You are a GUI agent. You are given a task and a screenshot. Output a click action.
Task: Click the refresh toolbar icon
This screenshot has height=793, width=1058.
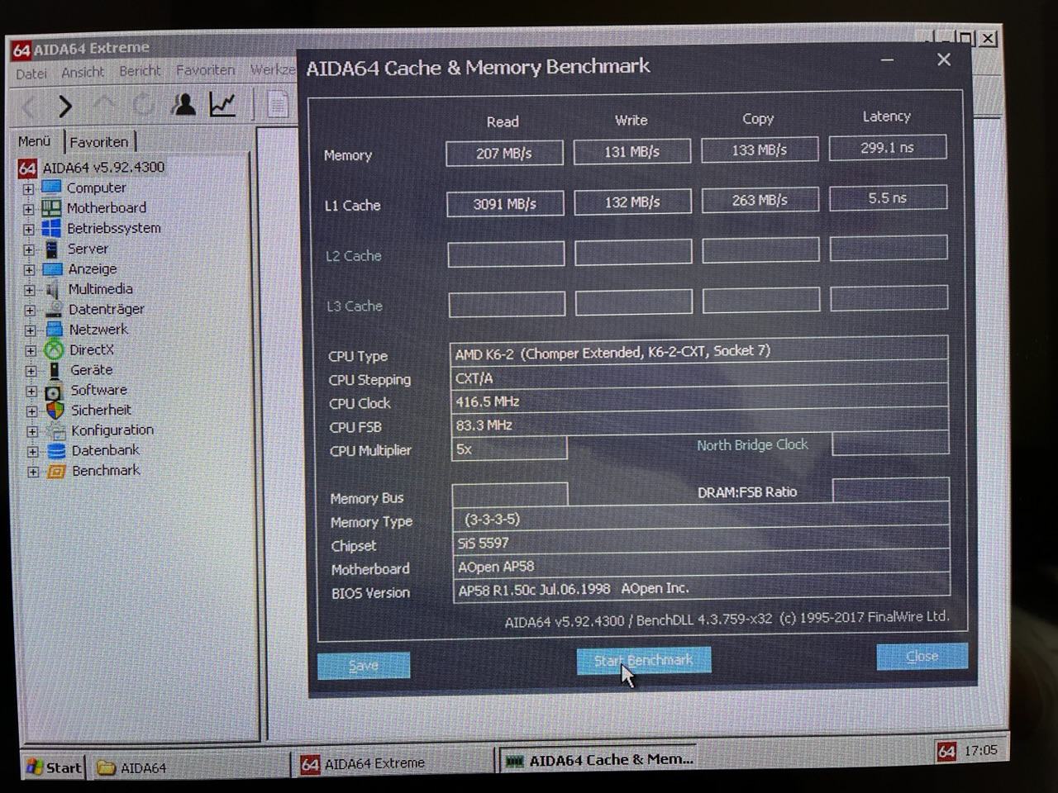click(x=144, y=105)
